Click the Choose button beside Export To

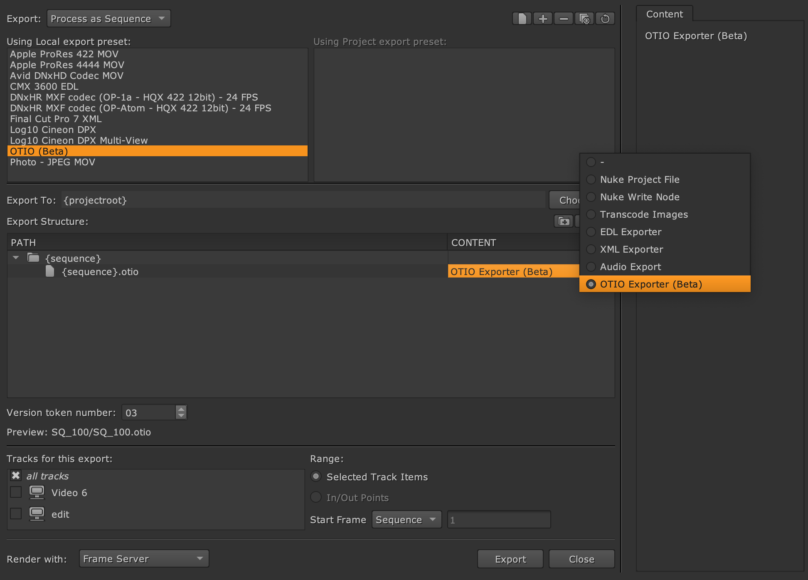click(x=565, y=200)
